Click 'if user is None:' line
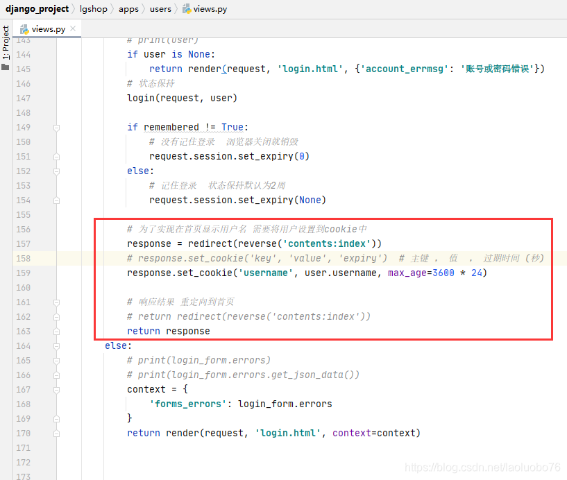This screenshot has height=480, width=567. click(x=171, y=55)
